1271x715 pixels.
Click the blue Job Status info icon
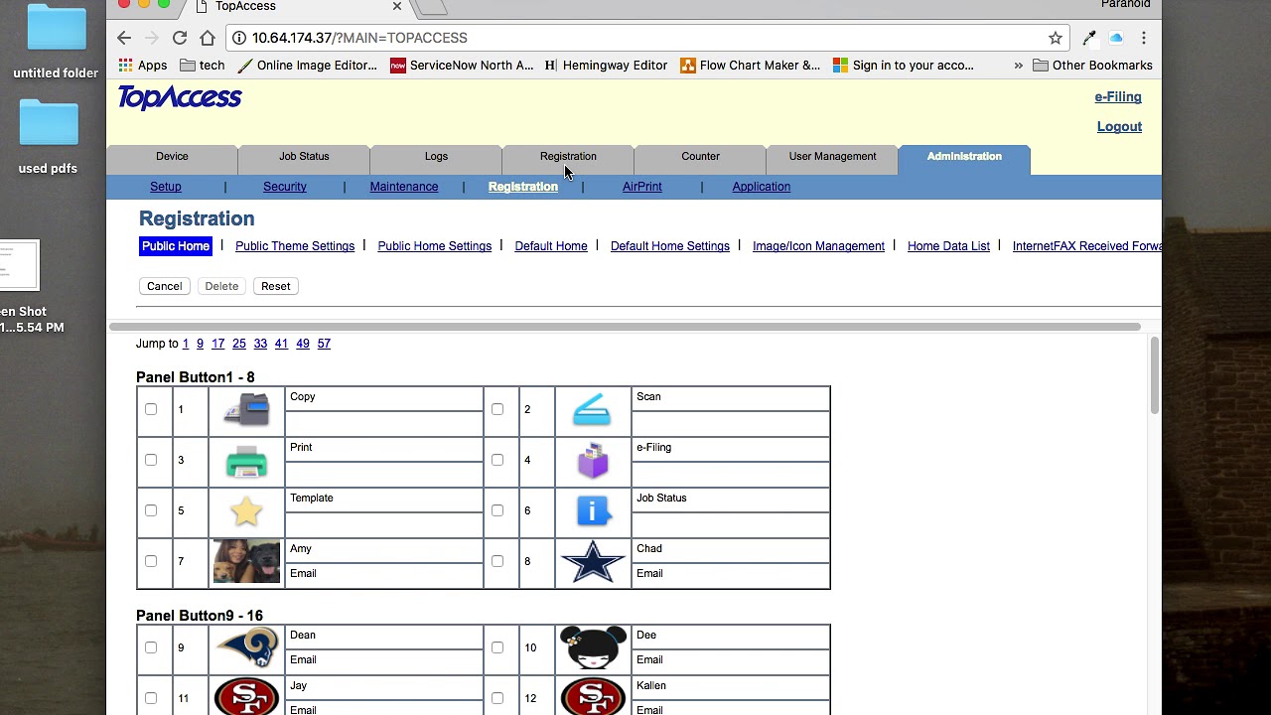coord(593,510)
